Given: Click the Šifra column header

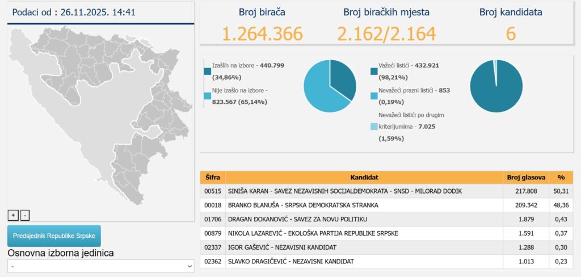Looking at the screenshot, I should [x=211, y=177].
